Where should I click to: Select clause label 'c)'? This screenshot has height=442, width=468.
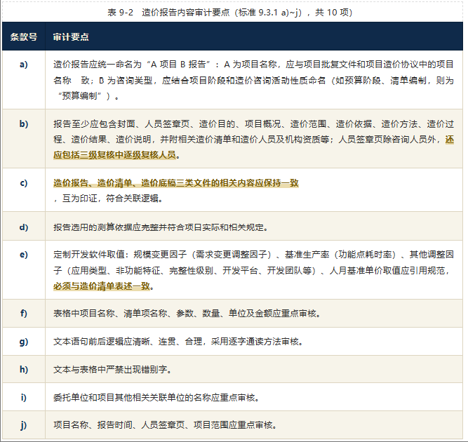24,182
